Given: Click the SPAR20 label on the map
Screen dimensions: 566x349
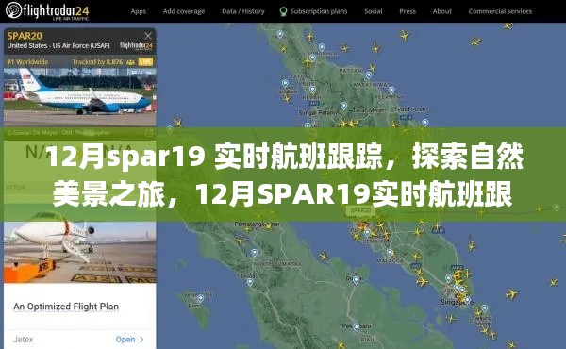Looking at the screenshot, I should [360, 210].
